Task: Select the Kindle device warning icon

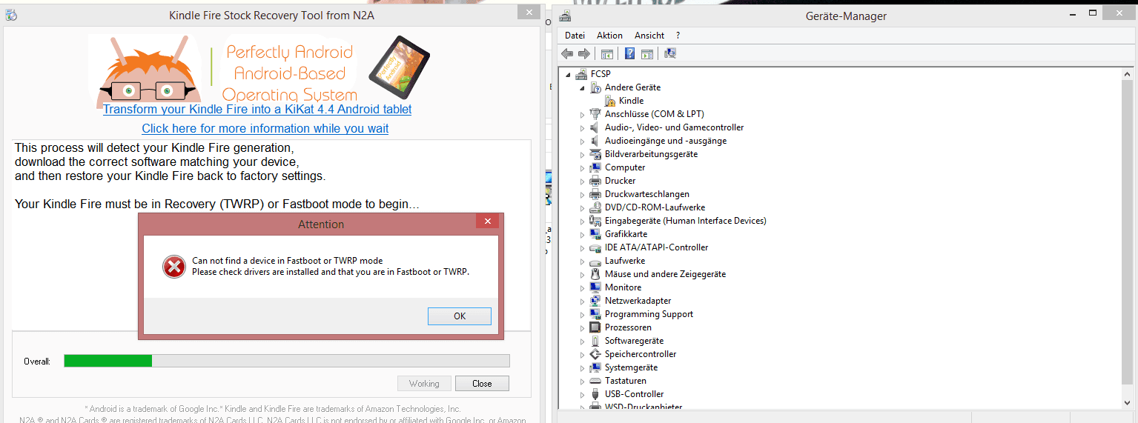Action: point(610,101)
